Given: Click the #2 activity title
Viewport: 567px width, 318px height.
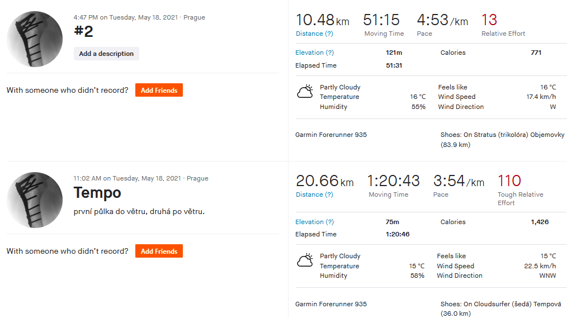Looking at the screenshot, I should pos(83,31).
